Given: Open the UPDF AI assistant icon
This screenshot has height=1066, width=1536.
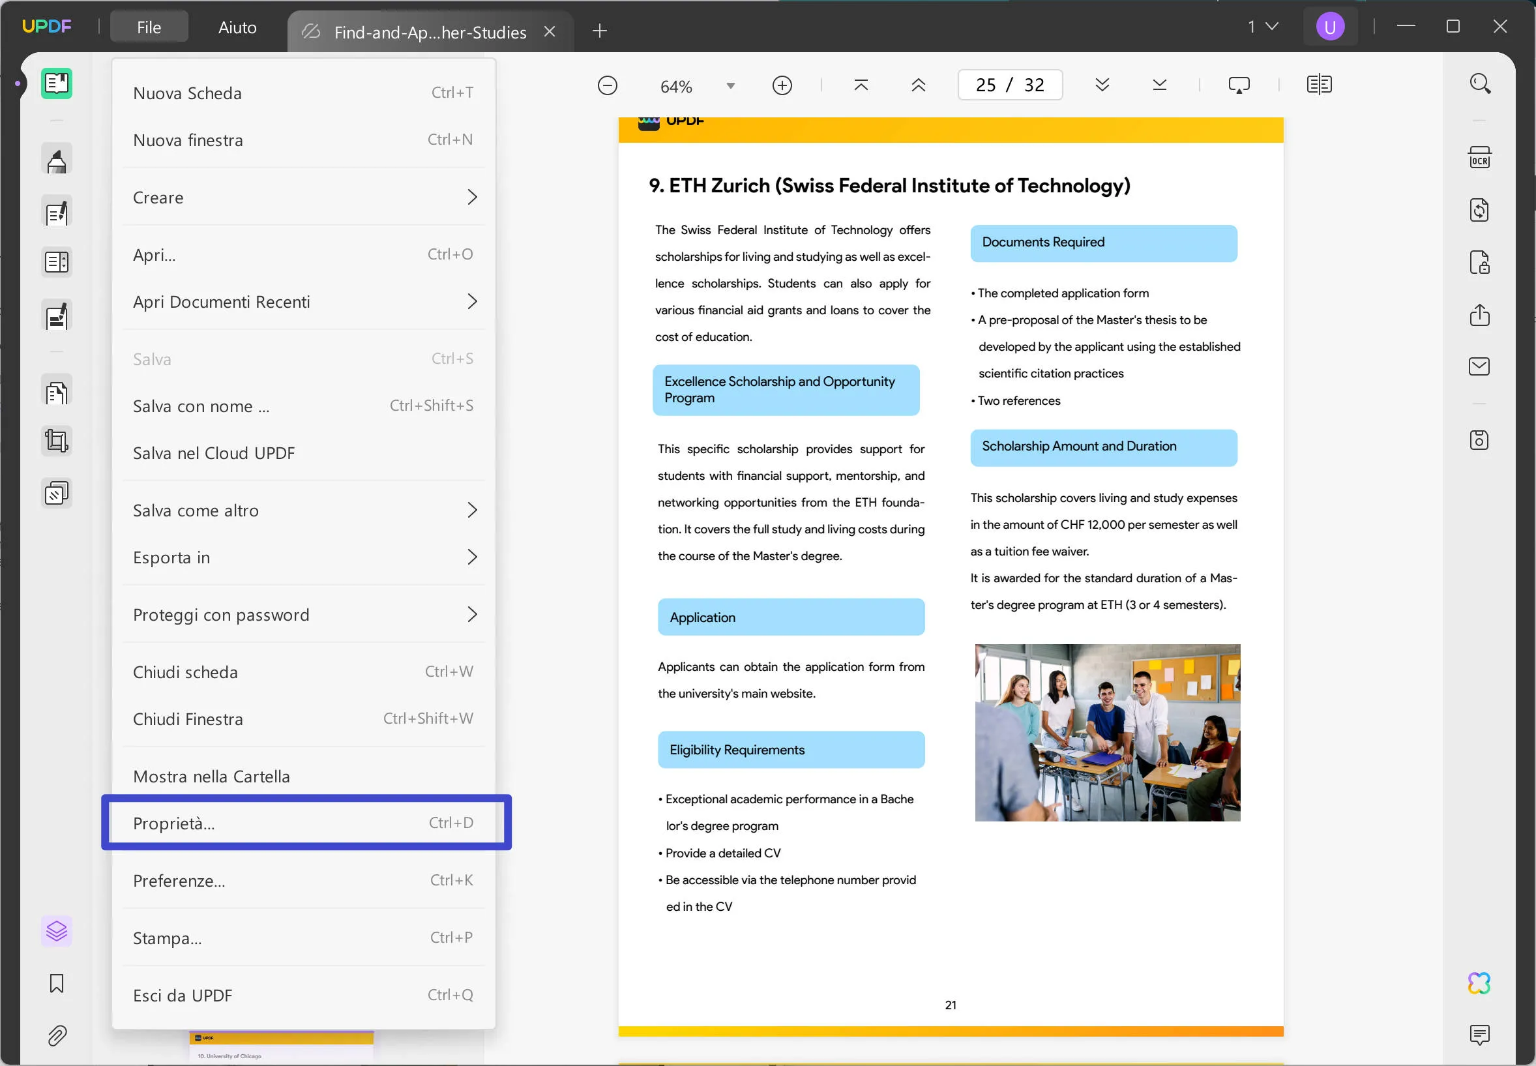Looking at the screenshot, I should tap(1479, 983).
